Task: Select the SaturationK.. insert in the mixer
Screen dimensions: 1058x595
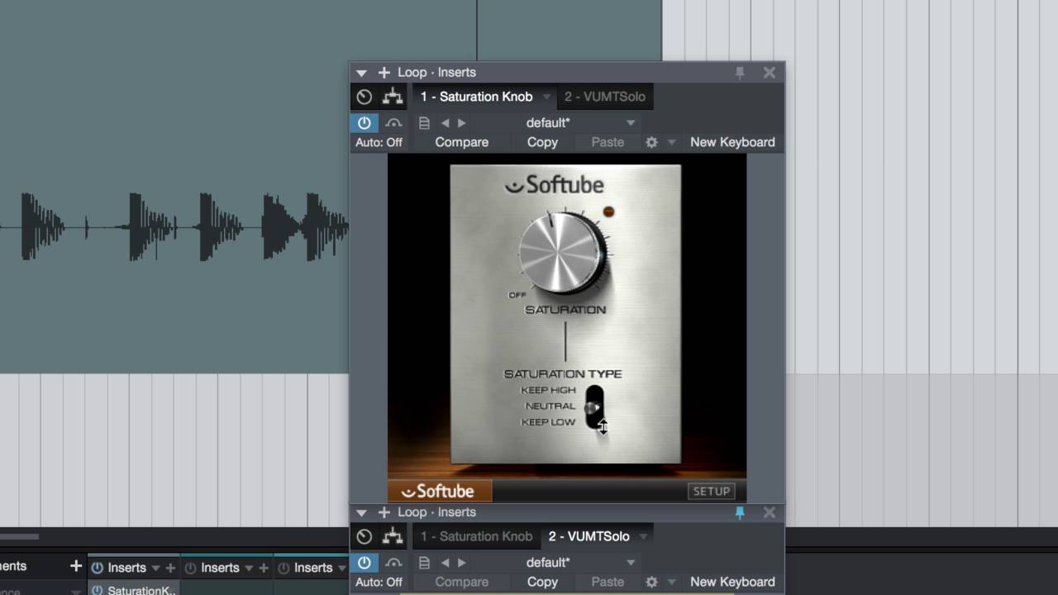Action: [x=141, y=590]
